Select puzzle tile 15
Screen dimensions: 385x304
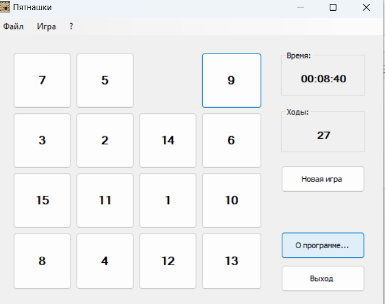click(42, 200)
